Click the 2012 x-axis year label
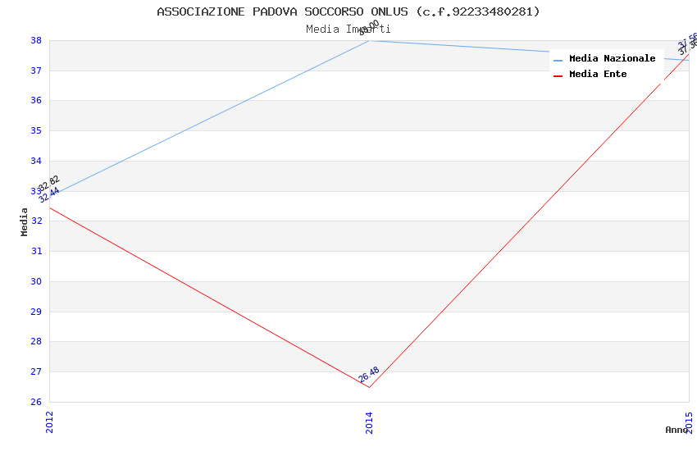This screenshot has height=451, width=697. 49,422
